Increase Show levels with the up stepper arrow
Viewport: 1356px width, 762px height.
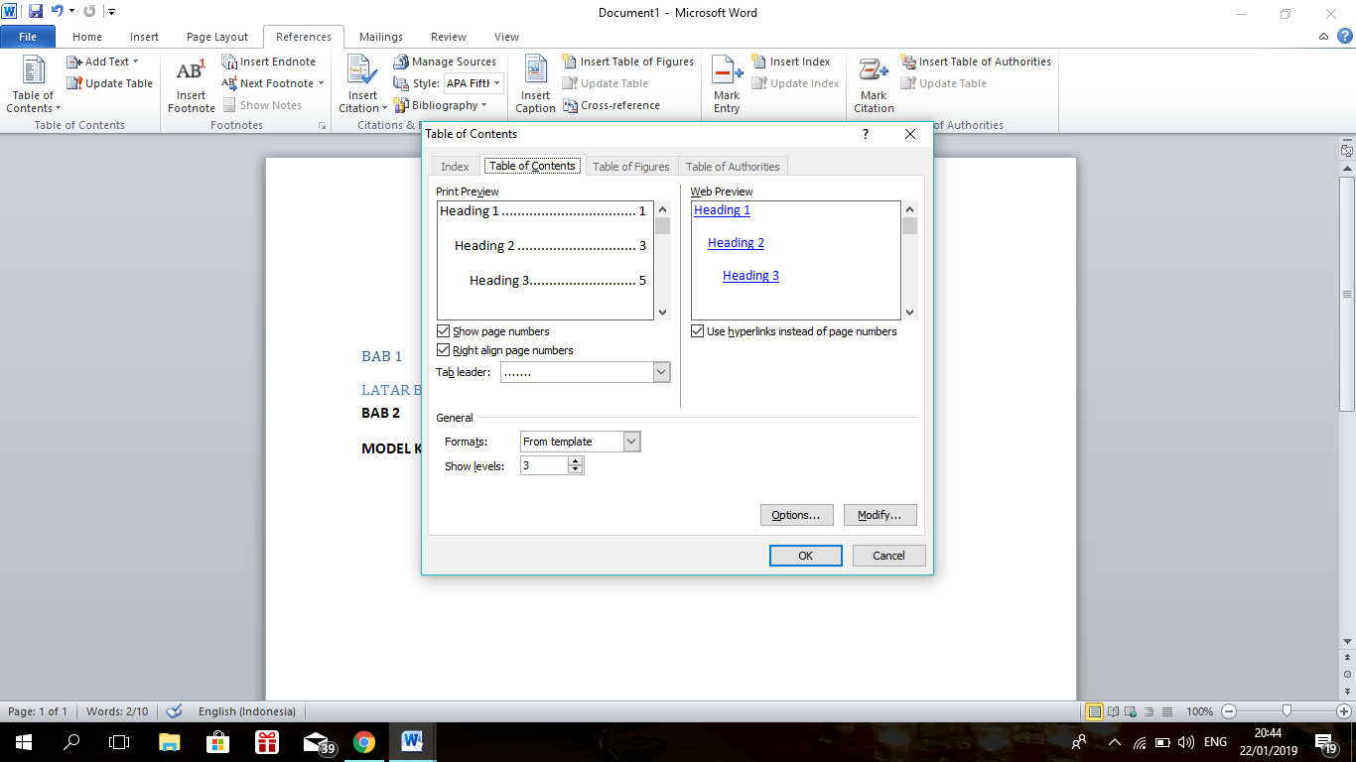pos(576,461)
